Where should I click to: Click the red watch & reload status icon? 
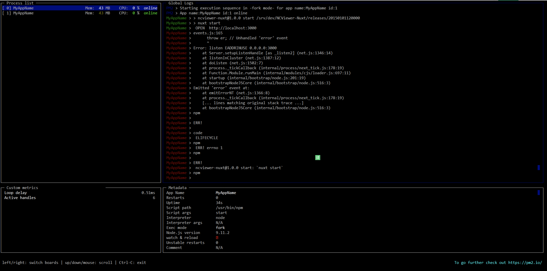(x=217, y=238)
